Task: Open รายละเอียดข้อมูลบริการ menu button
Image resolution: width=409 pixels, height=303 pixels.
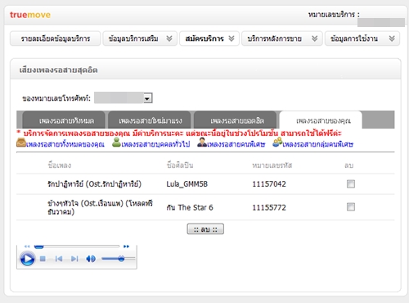Action: coord(56,38)
